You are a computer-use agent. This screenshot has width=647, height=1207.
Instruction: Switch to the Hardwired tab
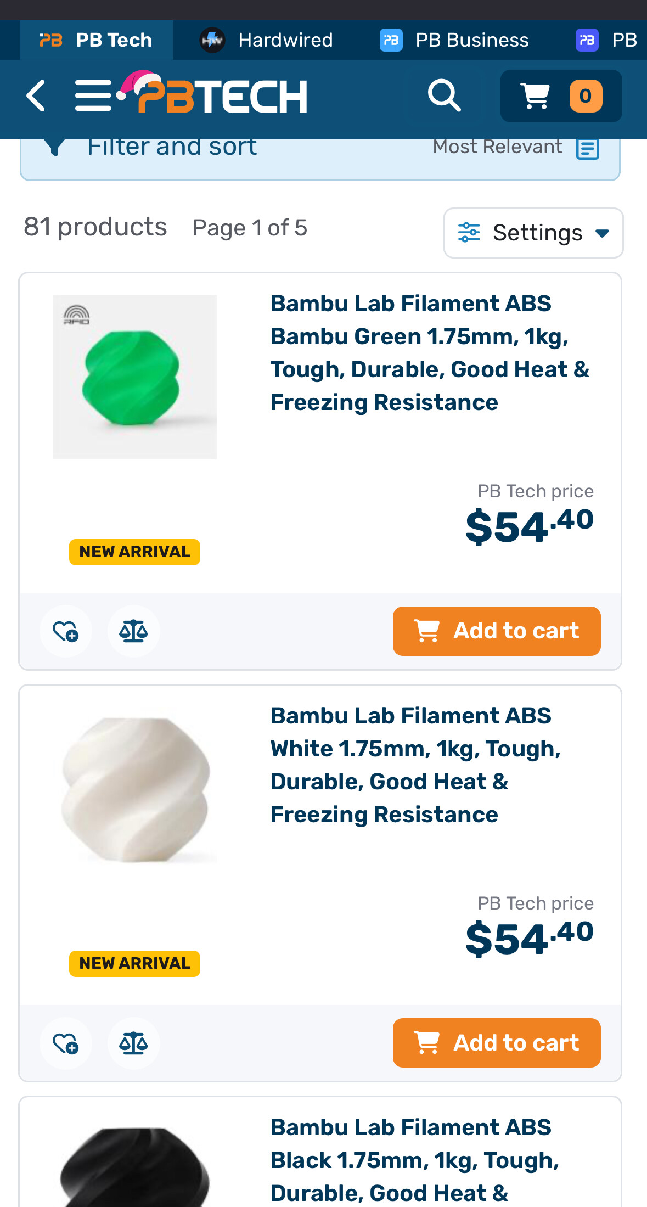tap(266, 40)
